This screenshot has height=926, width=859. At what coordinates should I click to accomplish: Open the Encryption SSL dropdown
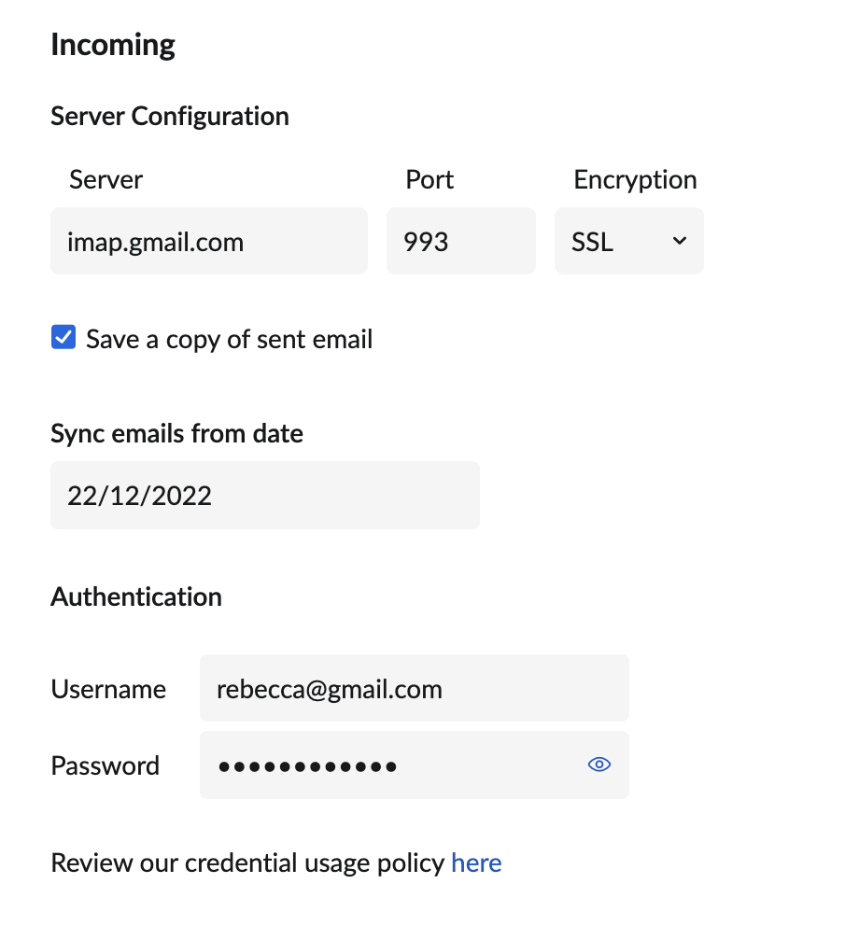pos(628,242)
